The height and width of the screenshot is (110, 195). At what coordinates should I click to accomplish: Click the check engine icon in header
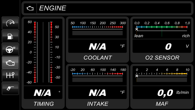coord(30,8)
